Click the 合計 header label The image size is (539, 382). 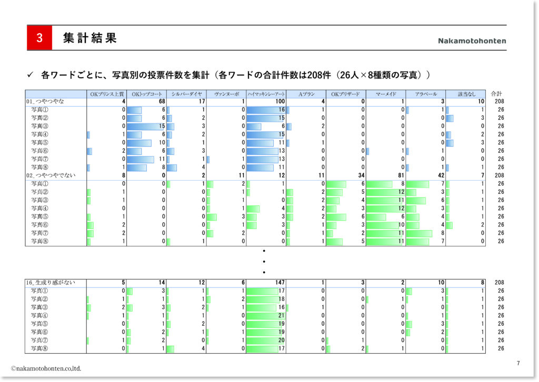496,94
